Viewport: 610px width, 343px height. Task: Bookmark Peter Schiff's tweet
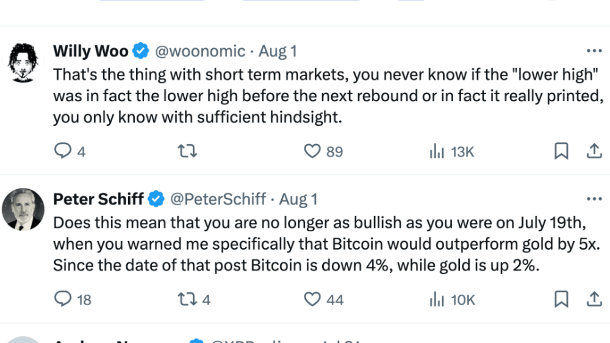pos(561,299)
